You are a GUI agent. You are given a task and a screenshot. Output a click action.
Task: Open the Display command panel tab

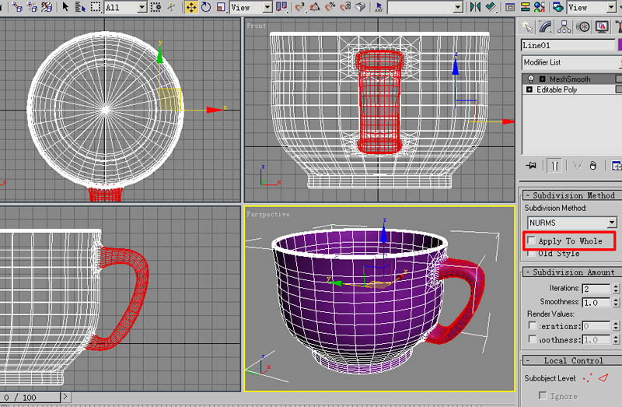[x=601, y=26]
